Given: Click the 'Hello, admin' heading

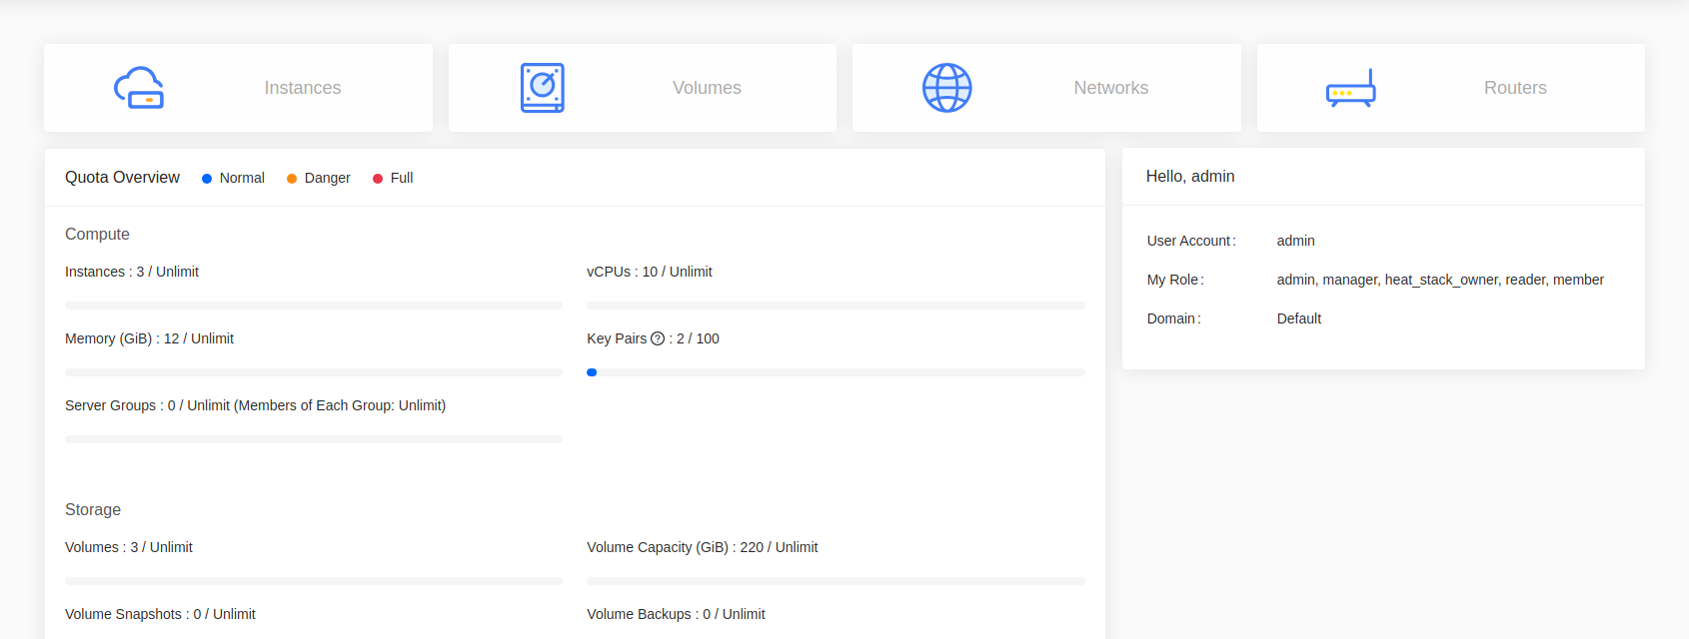Looking at the screenshot, I should pos(1190,176).
